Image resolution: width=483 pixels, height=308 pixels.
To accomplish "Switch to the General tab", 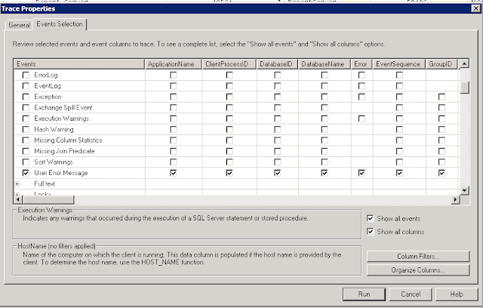I will pyautogui.click(x=19, y=25).
